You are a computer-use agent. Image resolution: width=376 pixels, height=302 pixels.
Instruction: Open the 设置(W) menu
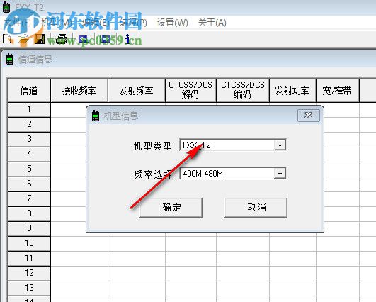(172, 23)
